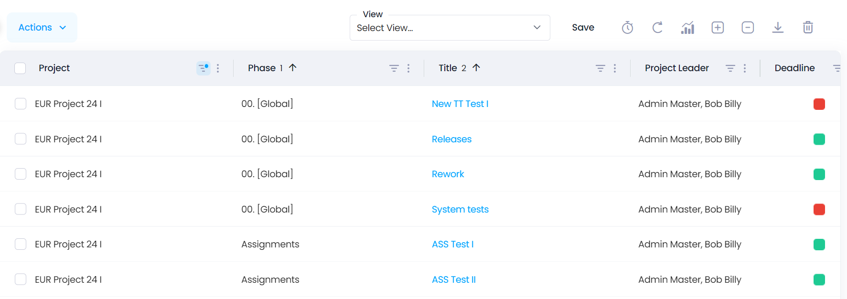Open the System tests link

pos(460,209)
